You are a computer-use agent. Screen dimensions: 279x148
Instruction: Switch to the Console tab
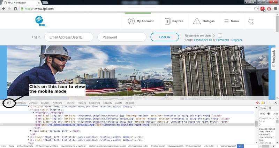tap(33, 103)
